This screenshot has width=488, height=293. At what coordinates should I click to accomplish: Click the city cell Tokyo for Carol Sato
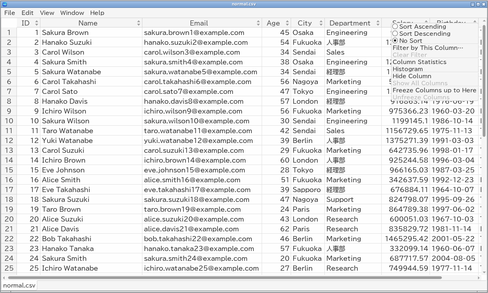point(308,92)
